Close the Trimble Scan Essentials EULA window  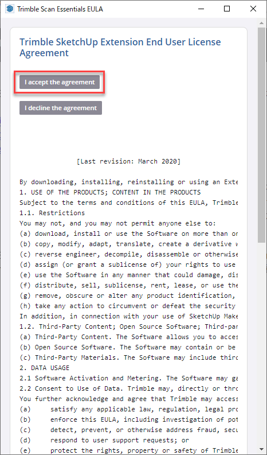pos(253,9)
